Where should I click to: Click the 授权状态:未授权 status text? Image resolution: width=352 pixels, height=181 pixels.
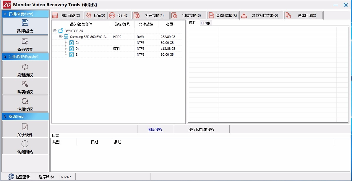click(x=201, y=129)
